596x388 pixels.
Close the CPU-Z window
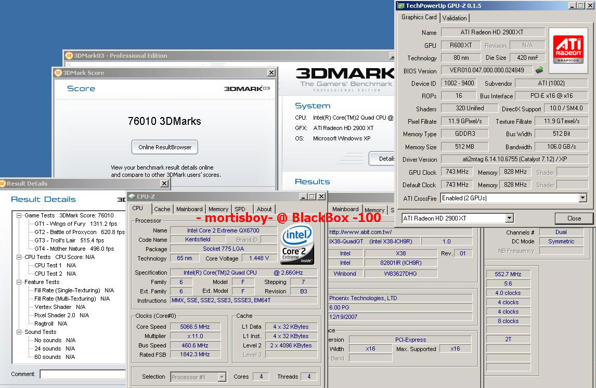pyautogui.click(x=321, y=197)
